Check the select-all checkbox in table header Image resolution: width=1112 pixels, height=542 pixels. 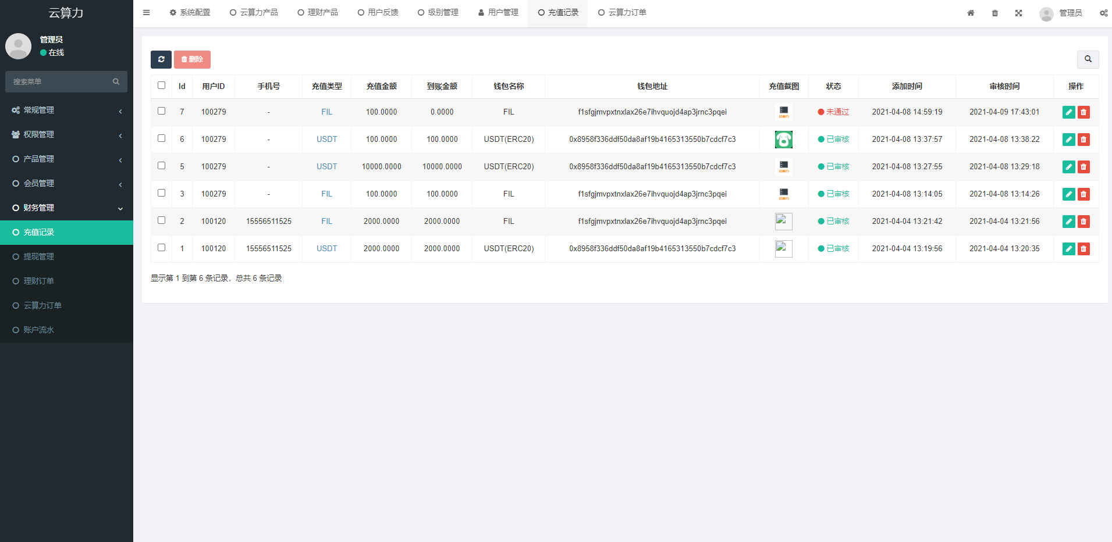coord(162,85)
